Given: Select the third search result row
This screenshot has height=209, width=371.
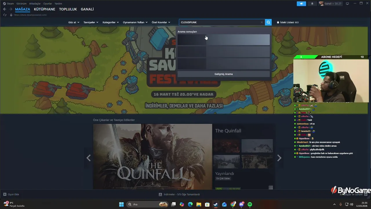Looking at the screenshot, I should (223, 64).
